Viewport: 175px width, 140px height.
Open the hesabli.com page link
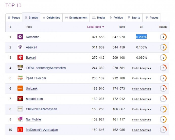pos(34,99)
